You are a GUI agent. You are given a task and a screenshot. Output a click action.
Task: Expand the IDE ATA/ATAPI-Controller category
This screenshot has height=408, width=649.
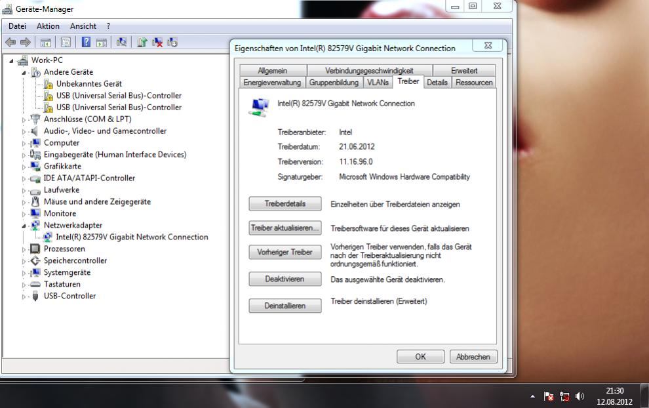24,179
